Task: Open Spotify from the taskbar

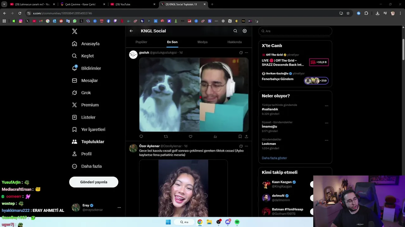Action: click(237, 222)
